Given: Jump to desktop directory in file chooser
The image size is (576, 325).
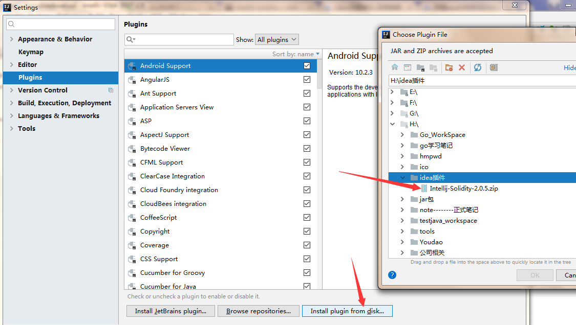Looking at the screenshot, I should [408, 67].
